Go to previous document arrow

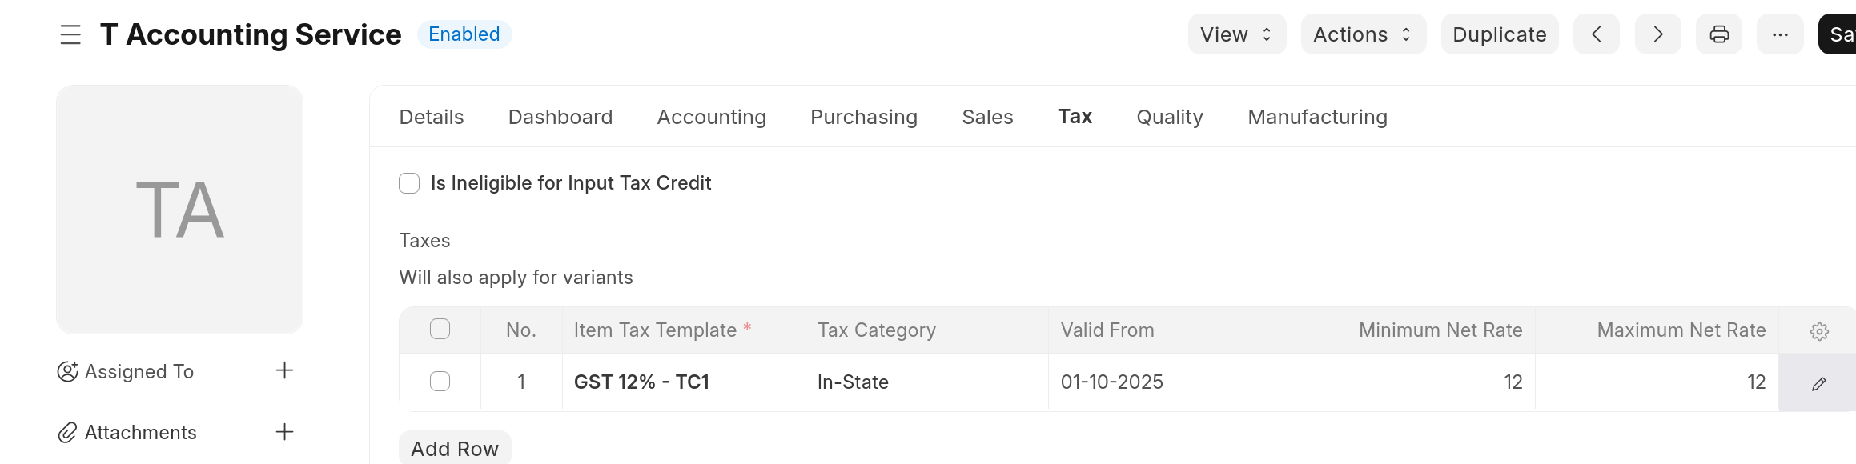[1596, 34]
